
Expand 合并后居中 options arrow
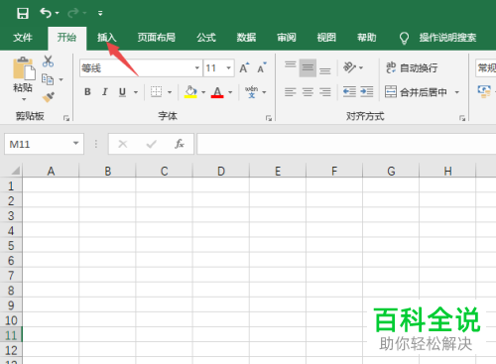coord(457,92)
